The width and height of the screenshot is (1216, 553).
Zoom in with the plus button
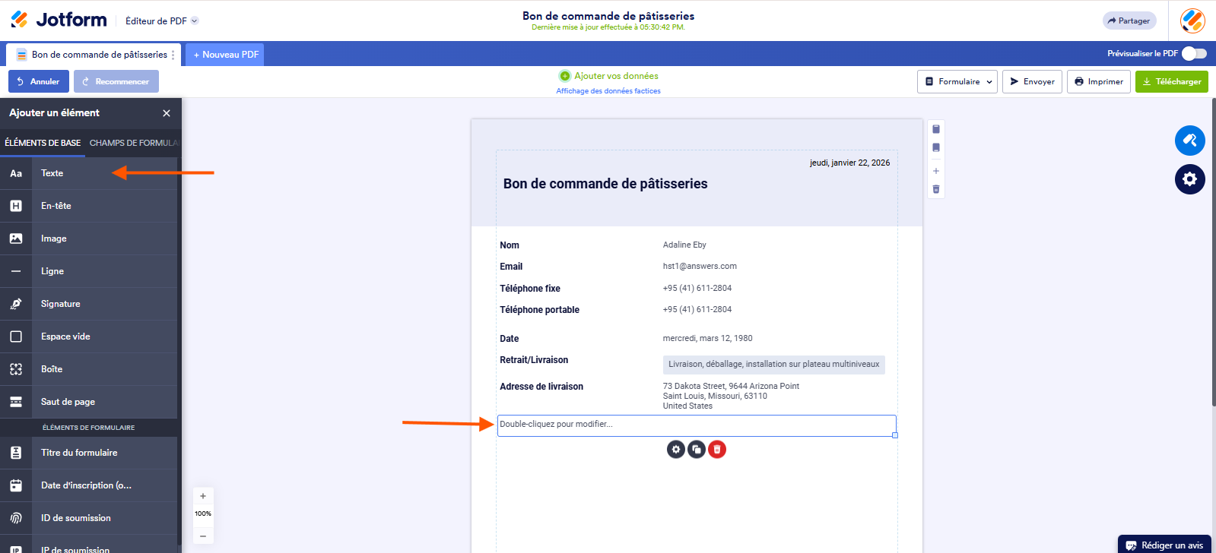click(203, 496)
